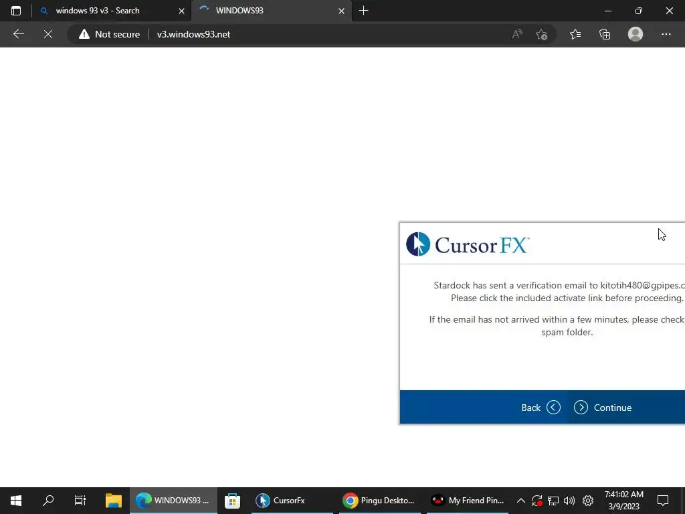
Task: Close the windows 93 v3 Search tab
Action: (x=181, y=11)
